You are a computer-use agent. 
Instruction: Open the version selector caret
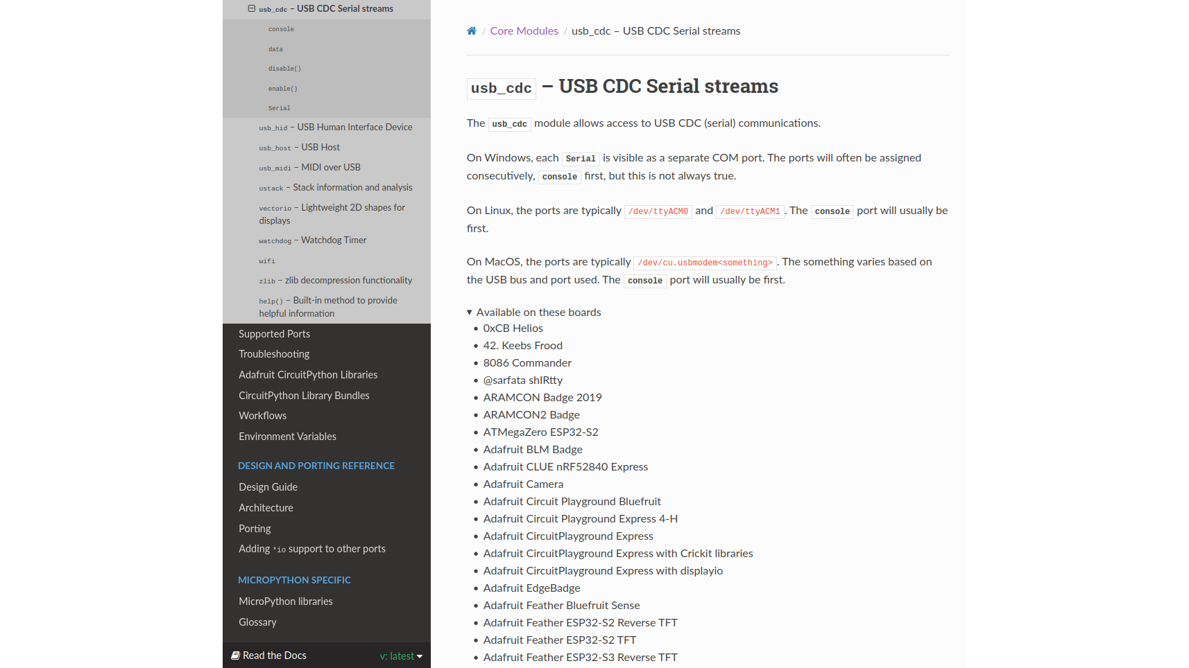click(x=420, y=656)
